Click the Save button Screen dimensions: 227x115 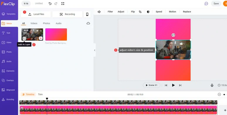pyautogui.click(x=216, y=4)
